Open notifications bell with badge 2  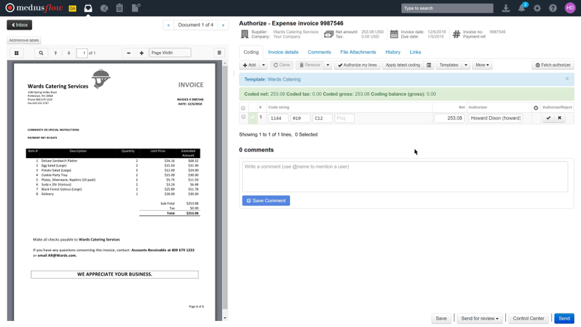pyautogui.click(x=522, y=8)
